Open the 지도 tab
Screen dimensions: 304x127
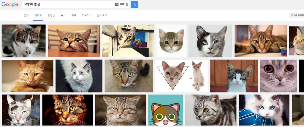(74, 15)
